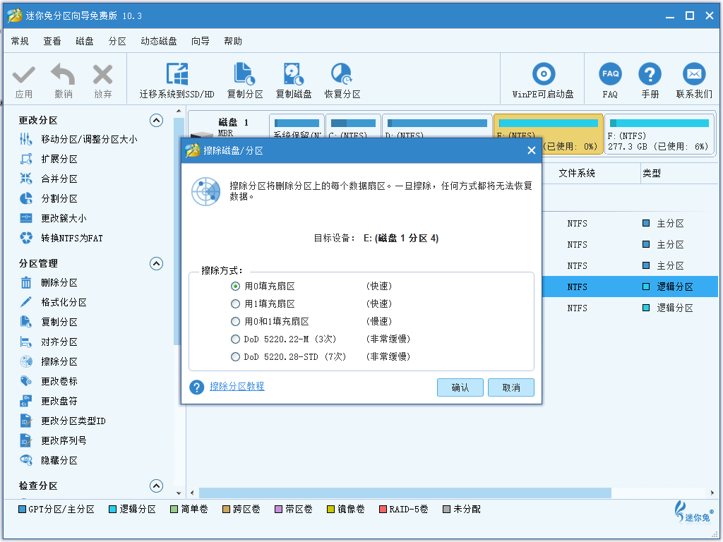
Task: Open the Wizard (向导) menu
Action: (200, 42)
